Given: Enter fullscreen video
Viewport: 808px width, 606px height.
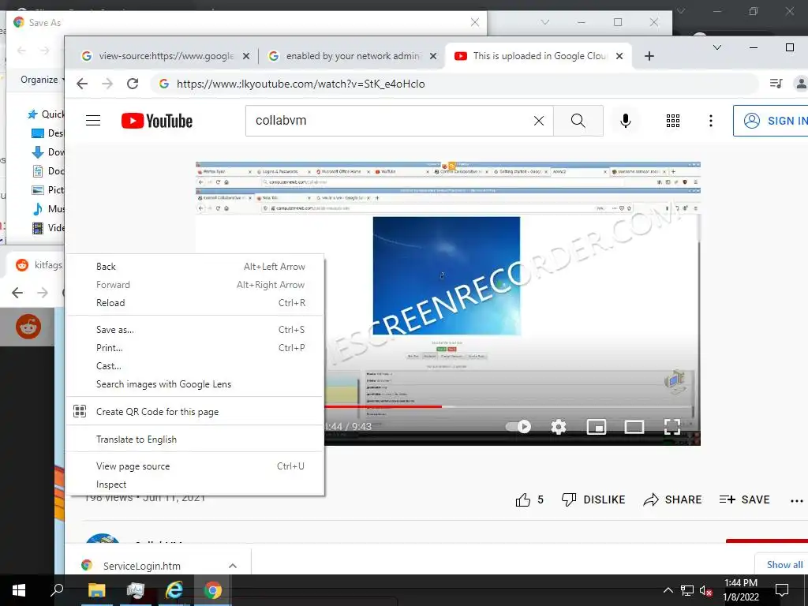Looking at the screenshot, I should [x=672, y=427].
